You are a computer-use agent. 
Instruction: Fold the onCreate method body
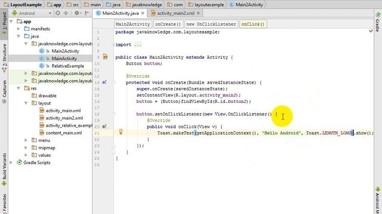pos(113,83)
